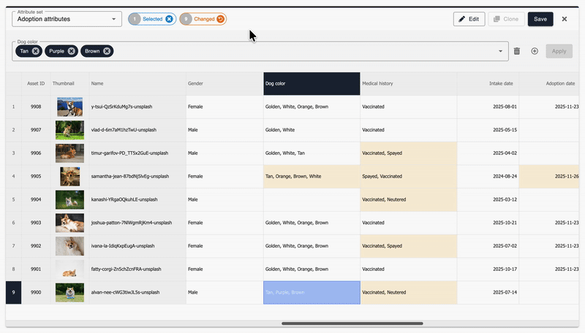This screenshot has width=585, height=333.
Task: Click the add plus circle icon
Action: tap(535, 51)
